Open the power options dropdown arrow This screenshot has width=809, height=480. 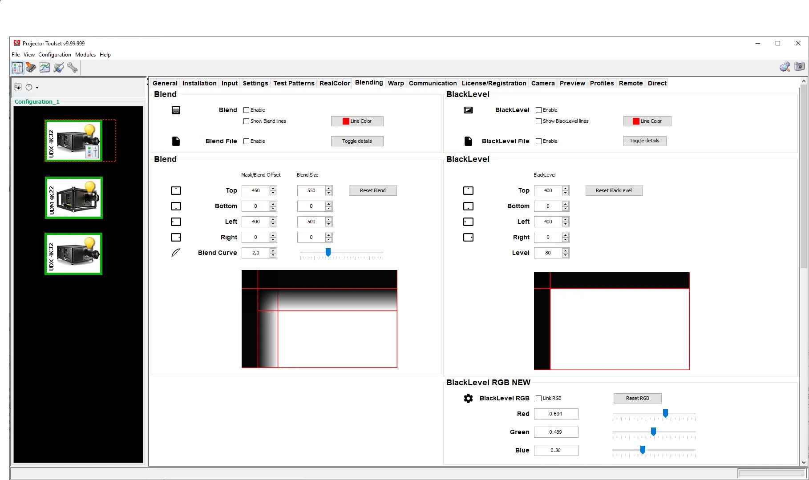click(37, 88)
